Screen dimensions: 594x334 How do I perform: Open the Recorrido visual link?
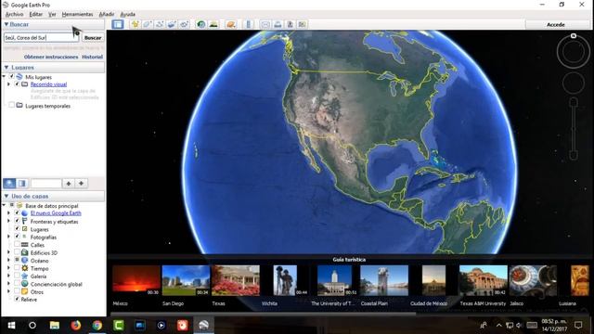point(48,84)
